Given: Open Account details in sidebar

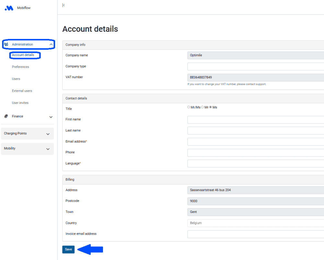Looking at the screenshot, I should tap(23, 55).
